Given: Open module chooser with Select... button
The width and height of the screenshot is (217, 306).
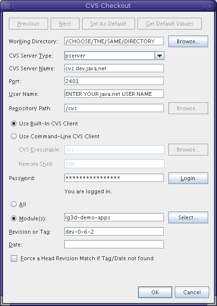Looking at the screenshot, I should click(188, 217).
